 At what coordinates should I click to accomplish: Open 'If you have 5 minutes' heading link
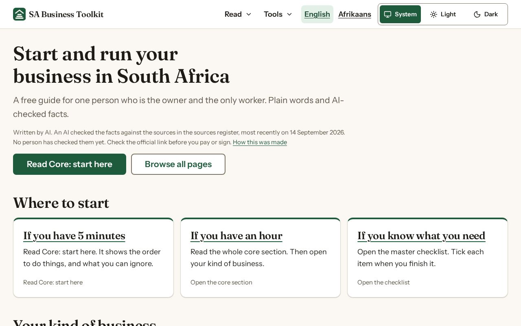[74, 236]
